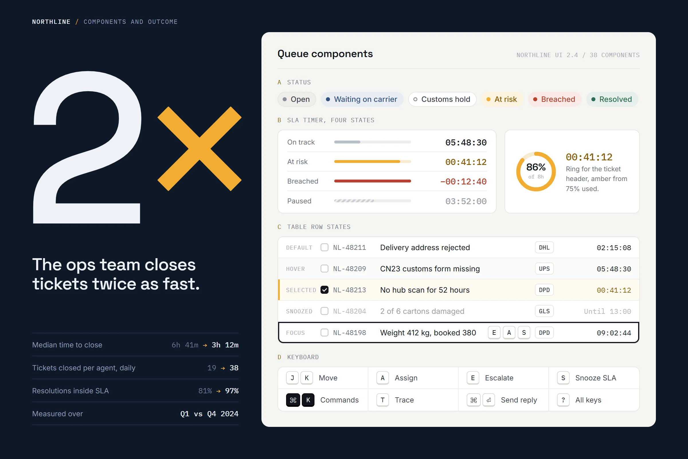This screenshot has height=459, width=688.
Task: Click the question mark key for All keys
Action: tap(563, 400)
